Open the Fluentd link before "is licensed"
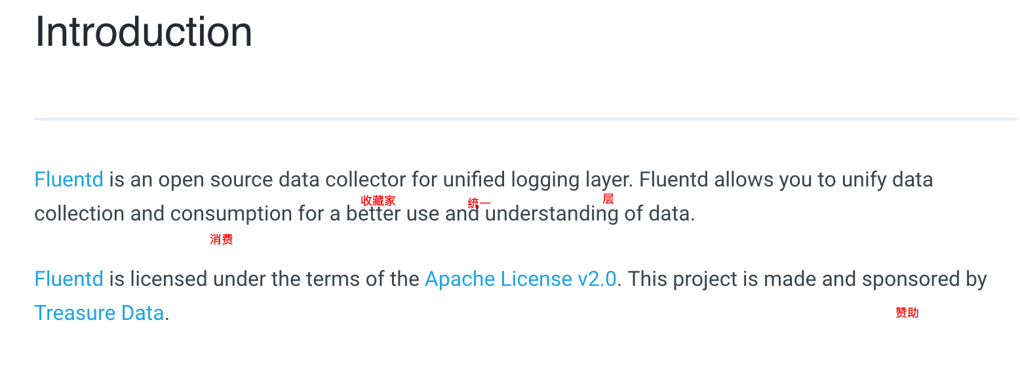1020x369 pixels. [69, 279]
